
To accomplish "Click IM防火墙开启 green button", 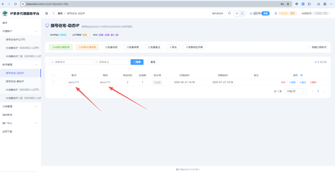I will [x=61, y=47].
